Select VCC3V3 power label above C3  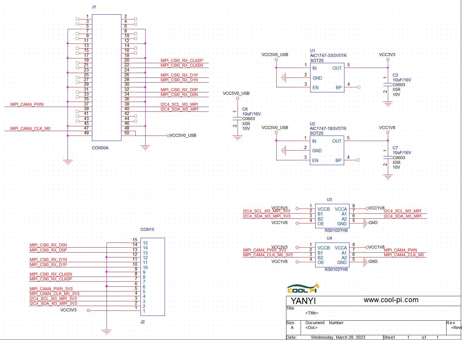pyautogui.click(x=387, y=55)
